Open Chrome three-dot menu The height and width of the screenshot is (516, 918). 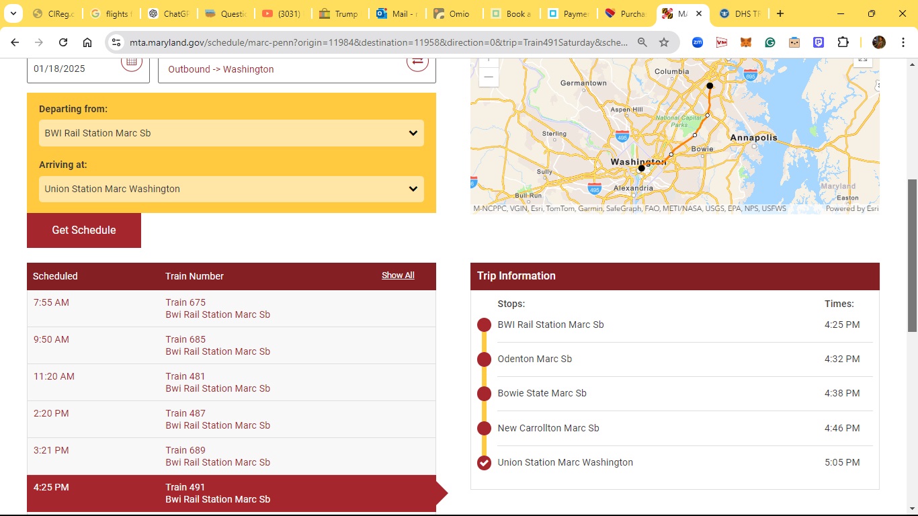[x=902, y=42]
